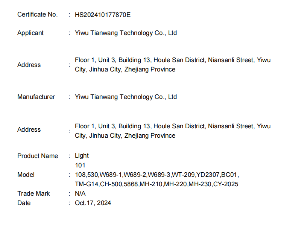
Task: Click the product name value Light
Action: [82, 156]
